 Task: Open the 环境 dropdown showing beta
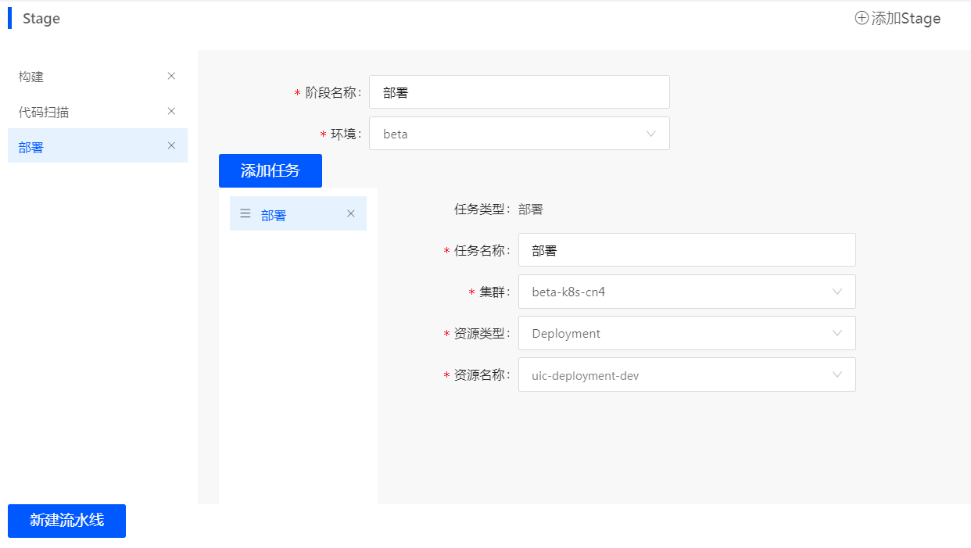pos(519,134)
